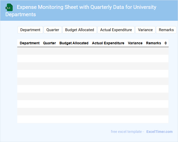Screen dimensions: 178x142
Task: Select the Budget Allocated column header
Action: pos(74,43)
